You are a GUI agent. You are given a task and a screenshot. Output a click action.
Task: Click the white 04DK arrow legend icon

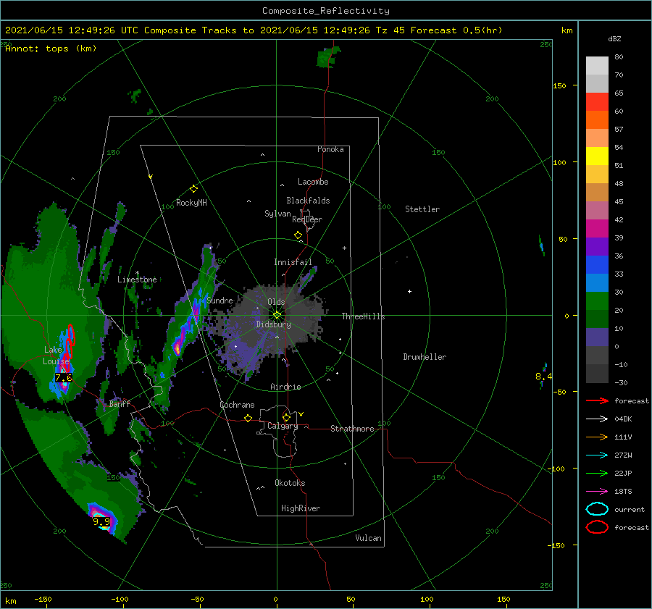[x=597, y=419]
